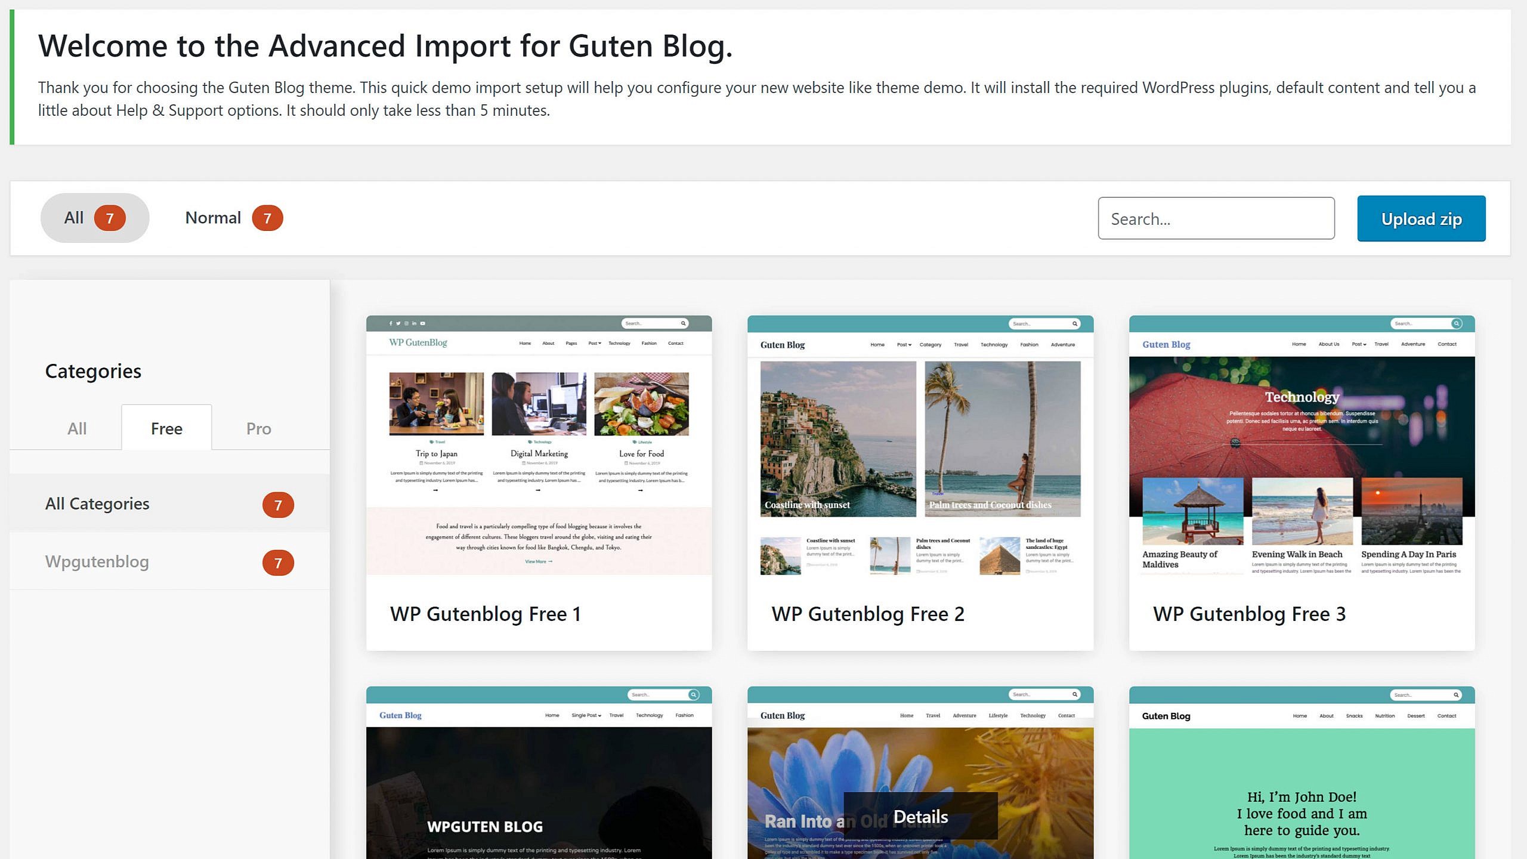Switch to the Free categories tab

(x=166, y=428)
